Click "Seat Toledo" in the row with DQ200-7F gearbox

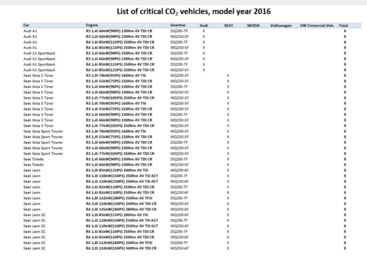pyautogui.click(x=33, y=159)
